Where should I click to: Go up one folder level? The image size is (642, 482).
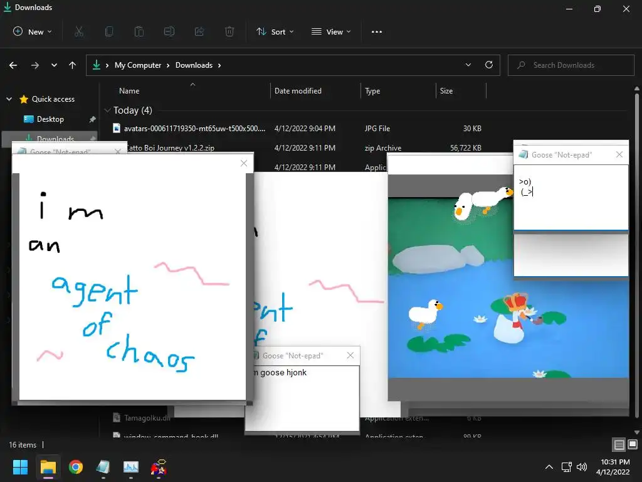[73, 65]
